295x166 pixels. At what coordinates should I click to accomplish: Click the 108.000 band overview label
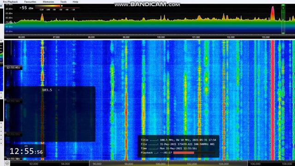point(287,164)
